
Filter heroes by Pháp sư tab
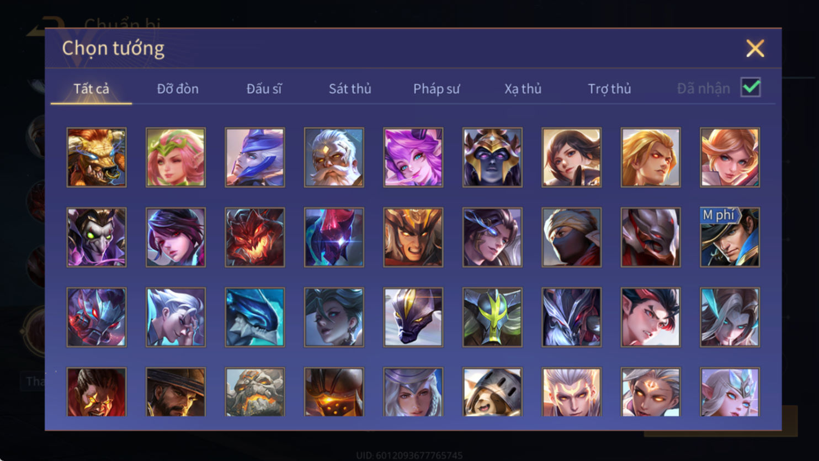tap(437, 89)
